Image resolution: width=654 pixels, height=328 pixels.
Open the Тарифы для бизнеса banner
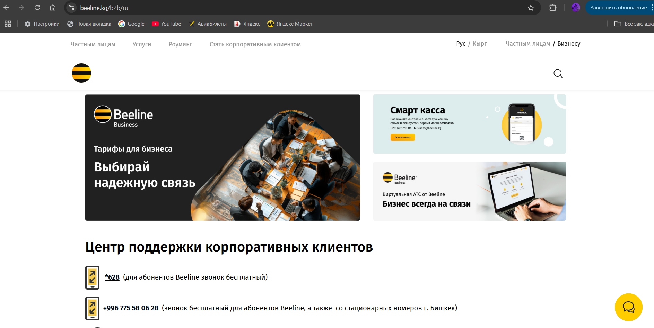223,157
